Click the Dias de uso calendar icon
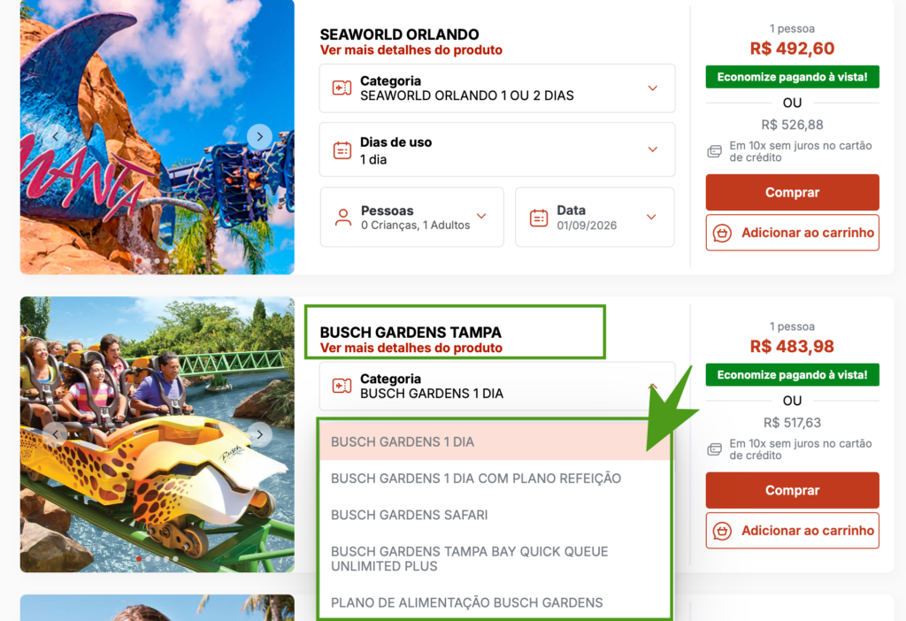Viewport: 906px width, 621px height. click(342, 150)
